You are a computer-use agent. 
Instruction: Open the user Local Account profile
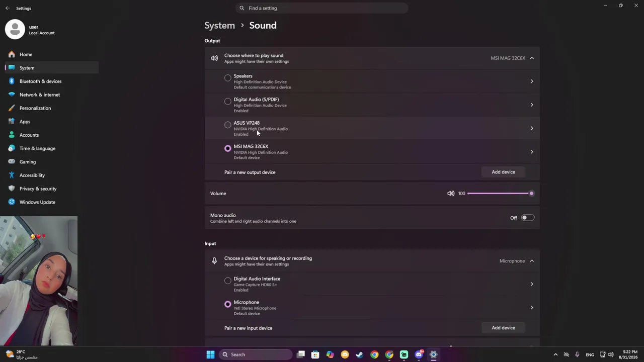pos(30,30)
